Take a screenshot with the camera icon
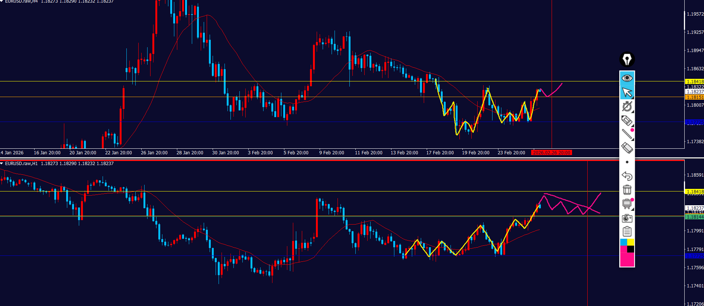 coord(627,218)
